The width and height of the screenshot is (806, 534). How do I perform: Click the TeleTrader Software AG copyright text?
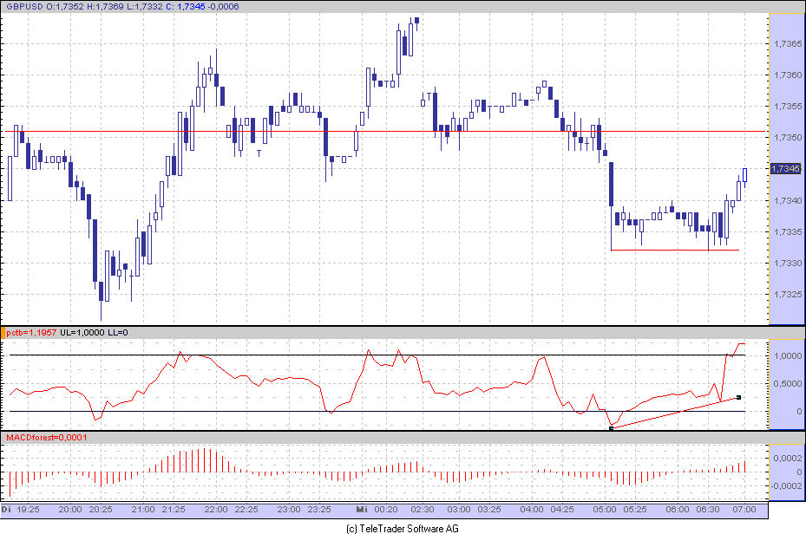click(x=402, y=528)
